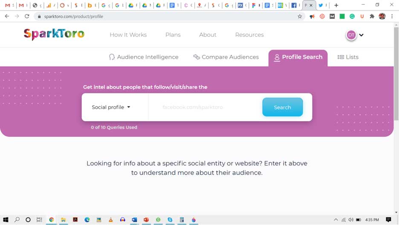
Task: Click the browser Back arrow
Action: pos(7,16)
